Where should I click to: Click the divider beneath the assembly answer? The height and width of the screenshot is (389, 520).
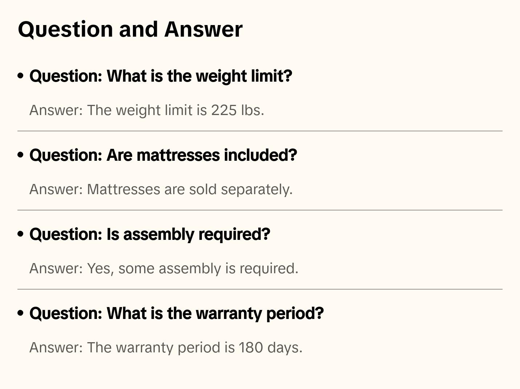260,289
